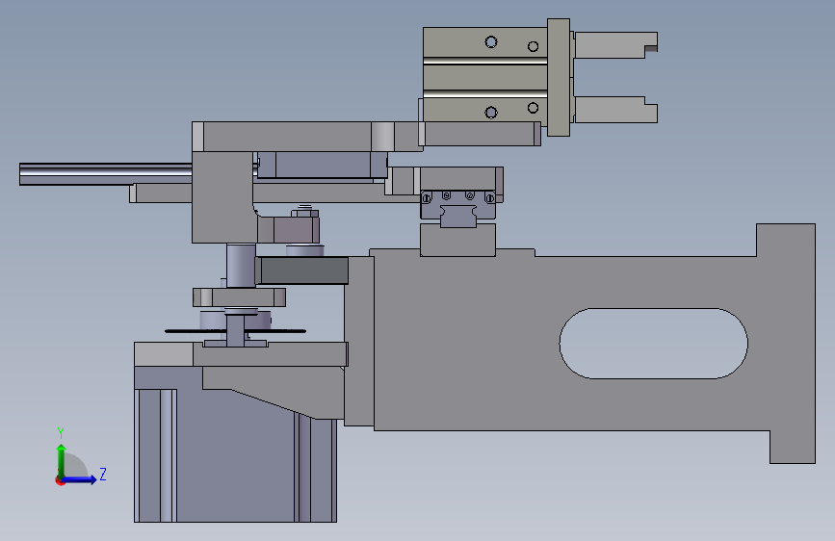This screenshot has width=835, height=541.
Task: Click the blue Z axis of the triad
Action: [80, 479]
